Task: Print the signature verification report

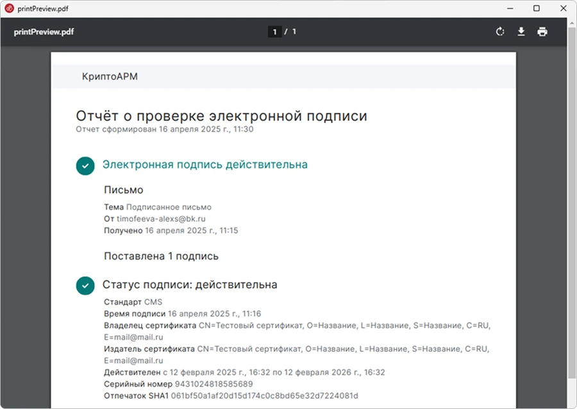Action: pos(542,31)
